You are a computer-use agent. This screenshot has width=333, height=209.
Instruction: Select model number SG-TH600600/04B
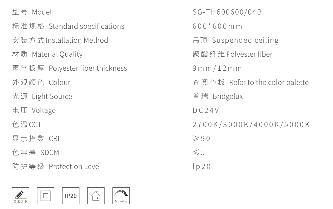[227, 12]
